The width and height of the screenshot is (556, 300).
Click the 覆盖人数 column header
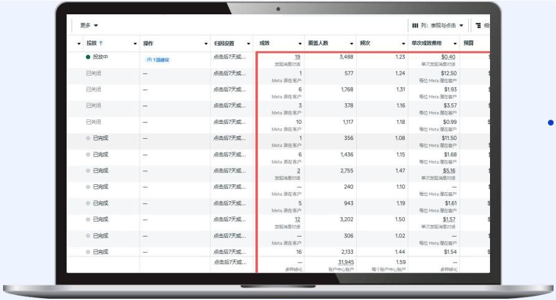click(318, 43)
